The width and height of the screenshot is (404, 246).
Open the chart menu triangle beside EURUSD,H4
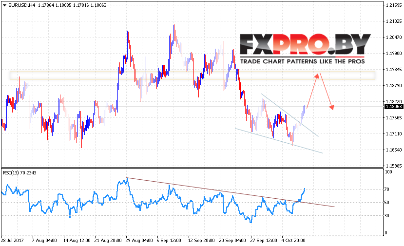tap(4, 5)
